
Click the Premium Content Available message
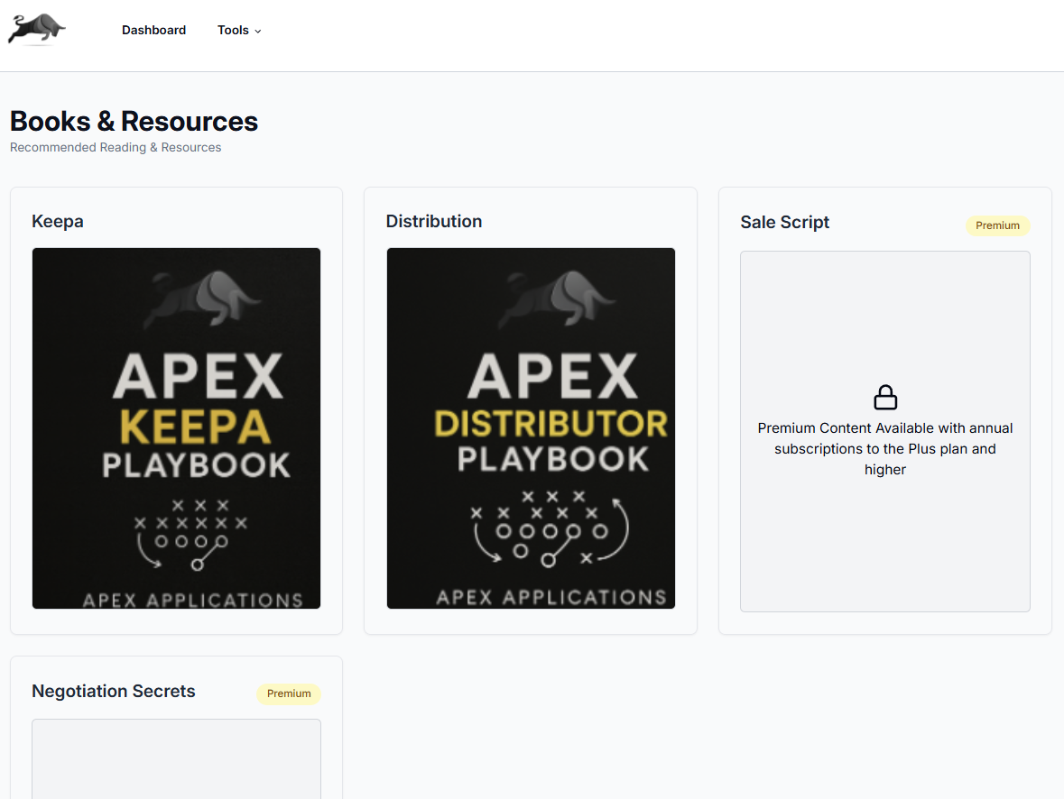(885, 448)
